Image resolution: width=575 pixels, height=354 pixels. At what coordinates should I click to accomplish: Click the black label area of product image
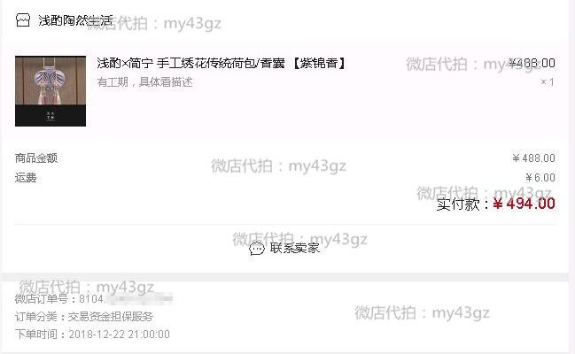51,115
